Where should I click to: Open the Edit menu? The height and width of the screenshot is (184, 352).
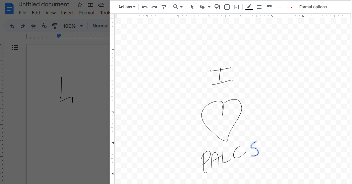36,13
